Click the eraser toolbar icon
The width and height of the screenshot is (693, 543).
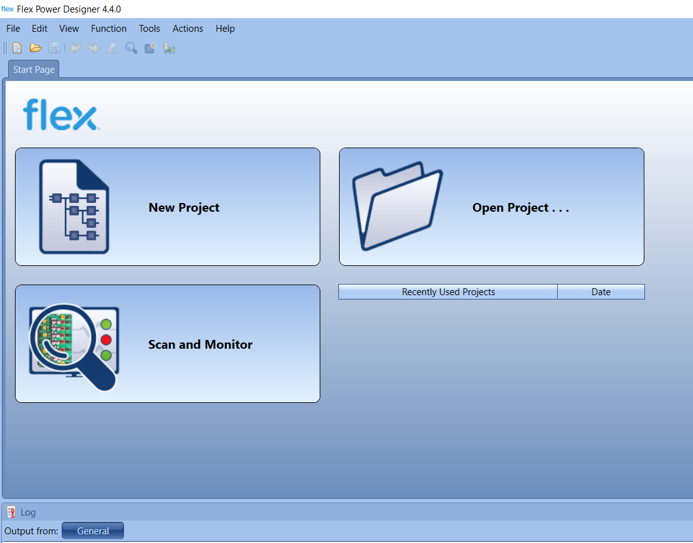click(x=112, y=48)
